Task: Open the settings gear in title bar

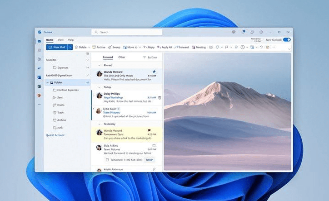Action: click(x=261, y=32)
